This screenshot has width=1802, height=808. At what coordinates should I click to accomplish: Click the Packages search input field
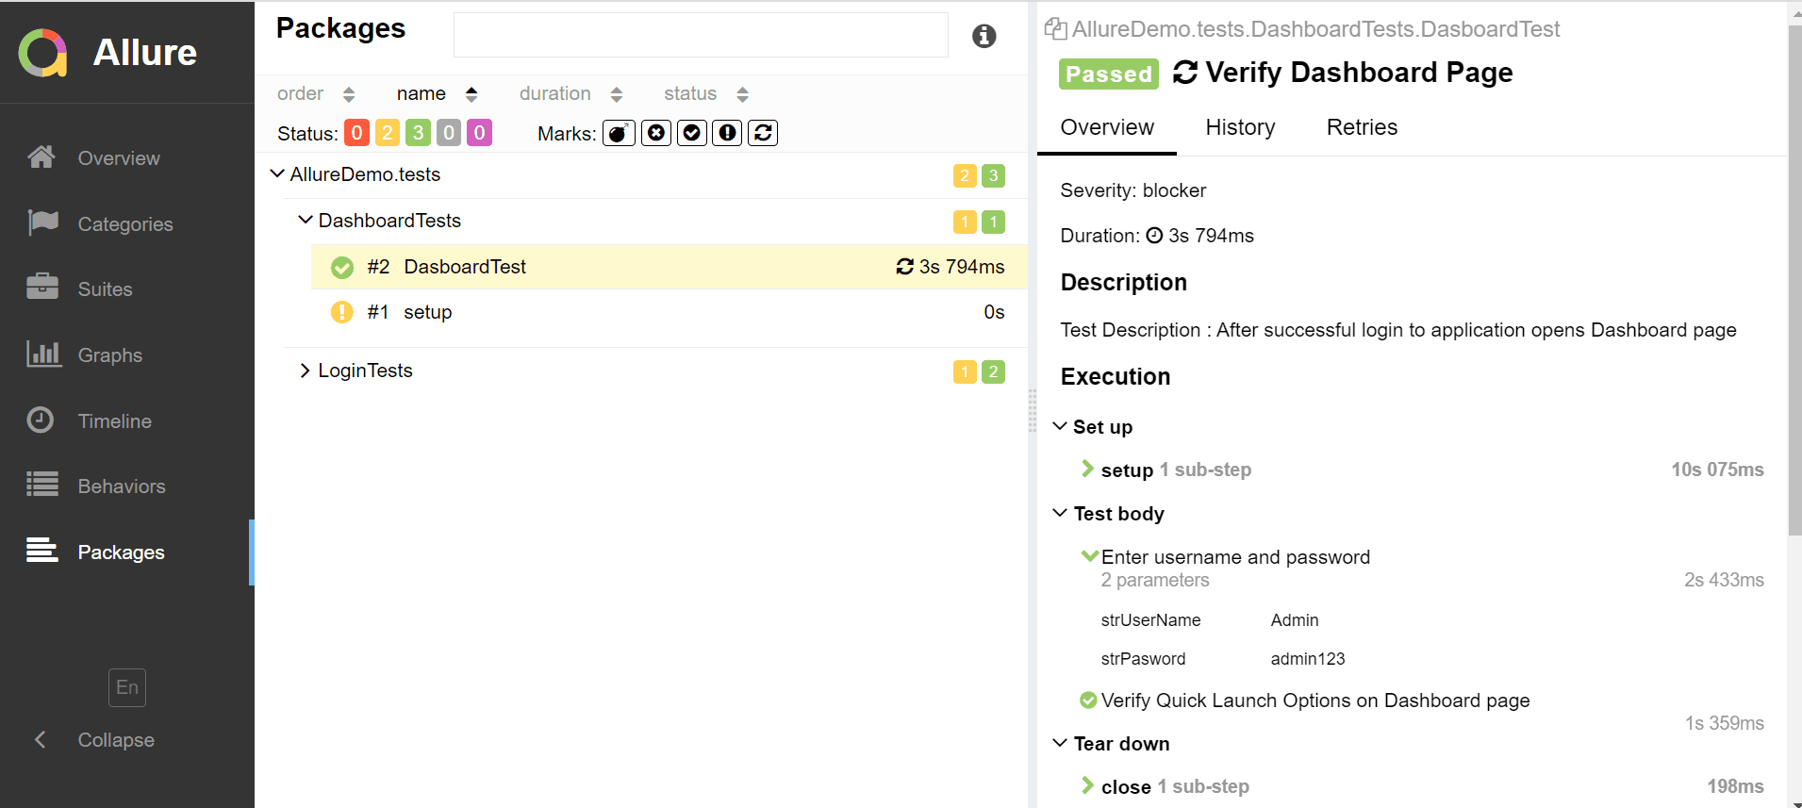[x=700, y=36]
